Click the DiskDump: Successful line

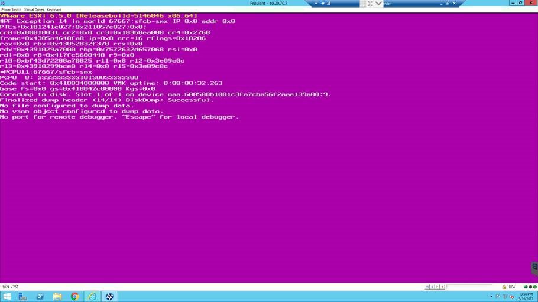pos(106,100)
